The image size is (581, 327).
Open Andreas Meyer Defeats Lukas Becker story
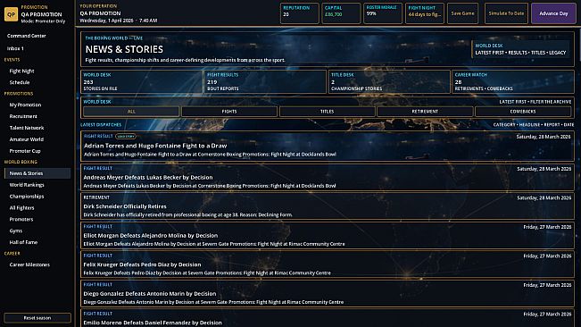328,177
